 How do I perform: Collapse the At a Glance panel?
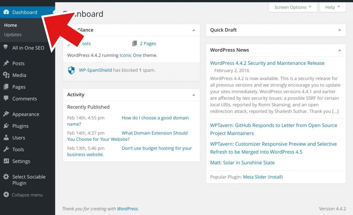click(193, 30)
